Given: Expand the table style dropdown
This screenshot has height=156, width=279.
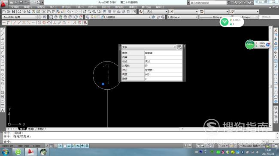Looking at the screenshot, I should (227, 12).
